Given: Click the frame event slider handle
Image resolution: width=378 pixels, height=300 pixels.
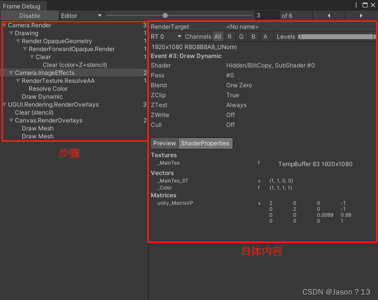Looking at the screenshot, I should coord(165,15).
